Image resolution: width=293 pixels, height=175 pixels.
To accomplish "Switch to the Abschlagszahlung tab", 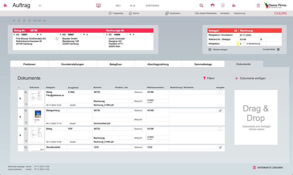I will click(158, 64).
